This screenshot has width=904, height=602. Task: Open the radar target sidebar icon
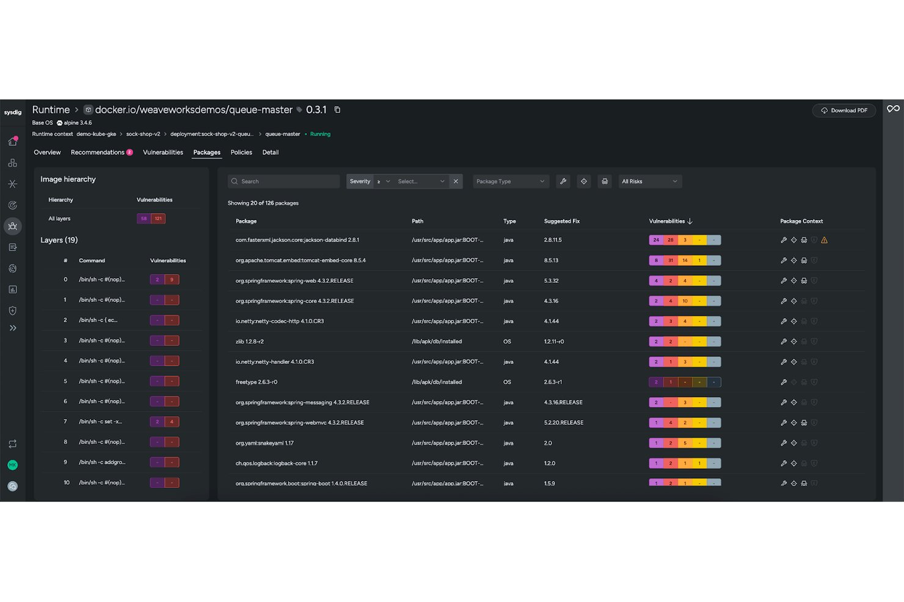tap(12, 205)
